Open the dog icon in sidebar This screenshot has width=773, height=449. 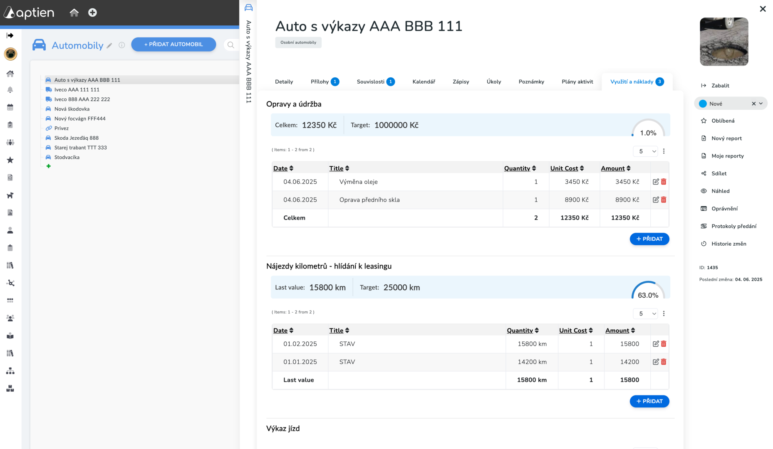(10, 195)
